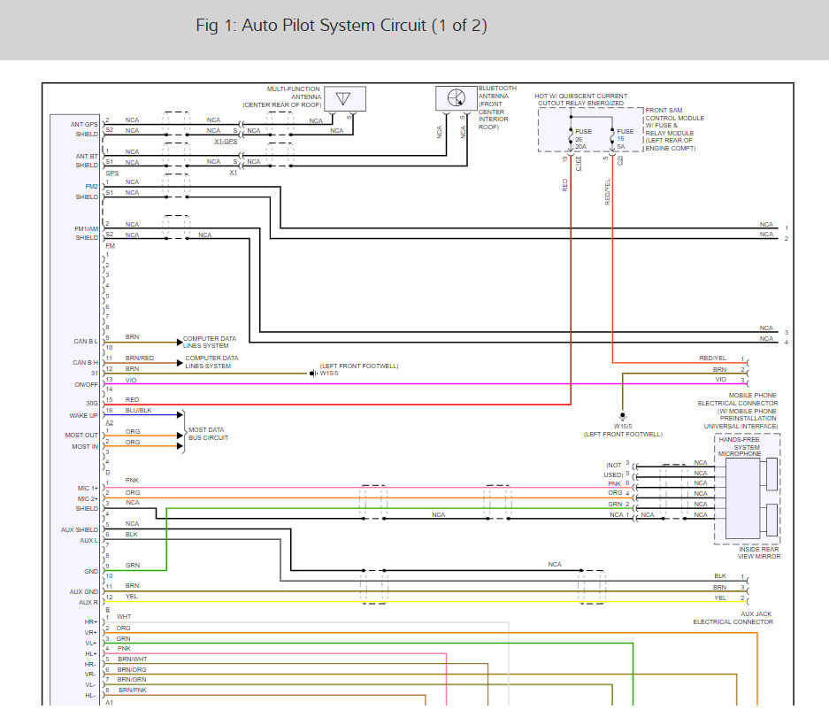
Task: Click the 'FRONT SAM CONTROL MODULE' label
Action: pos(675,114)
